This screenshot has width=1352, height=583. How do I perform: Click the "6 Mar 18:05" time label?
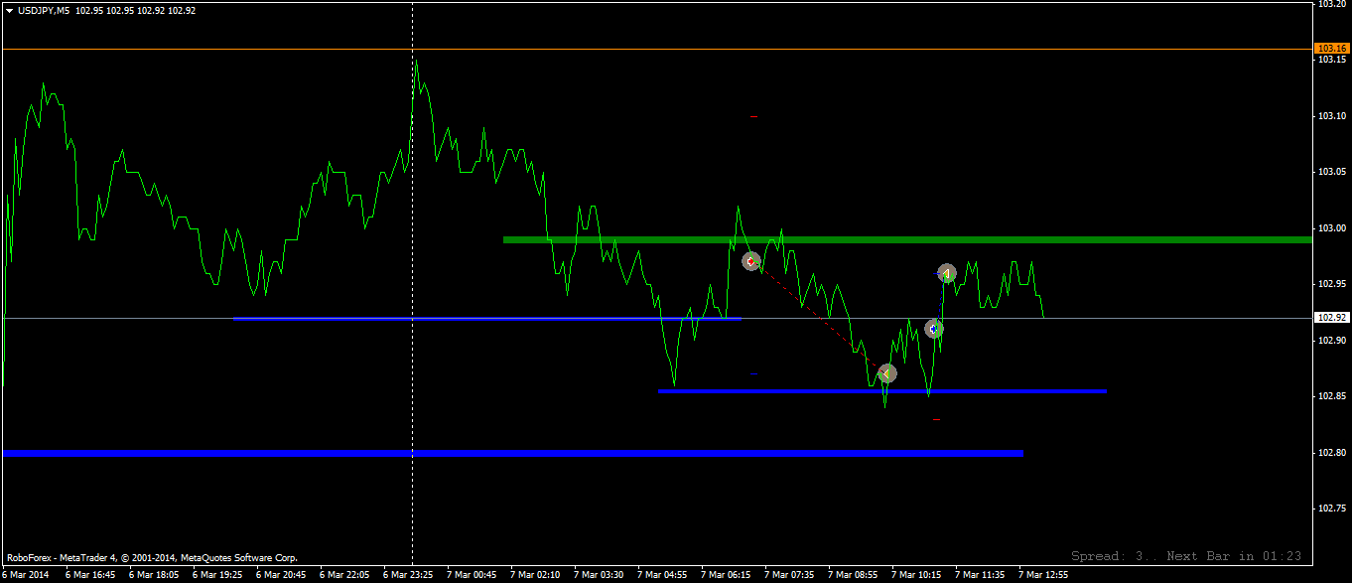(154, 574)
